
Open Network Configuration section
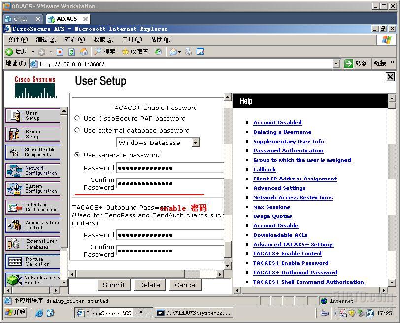[x=33, y=170]
